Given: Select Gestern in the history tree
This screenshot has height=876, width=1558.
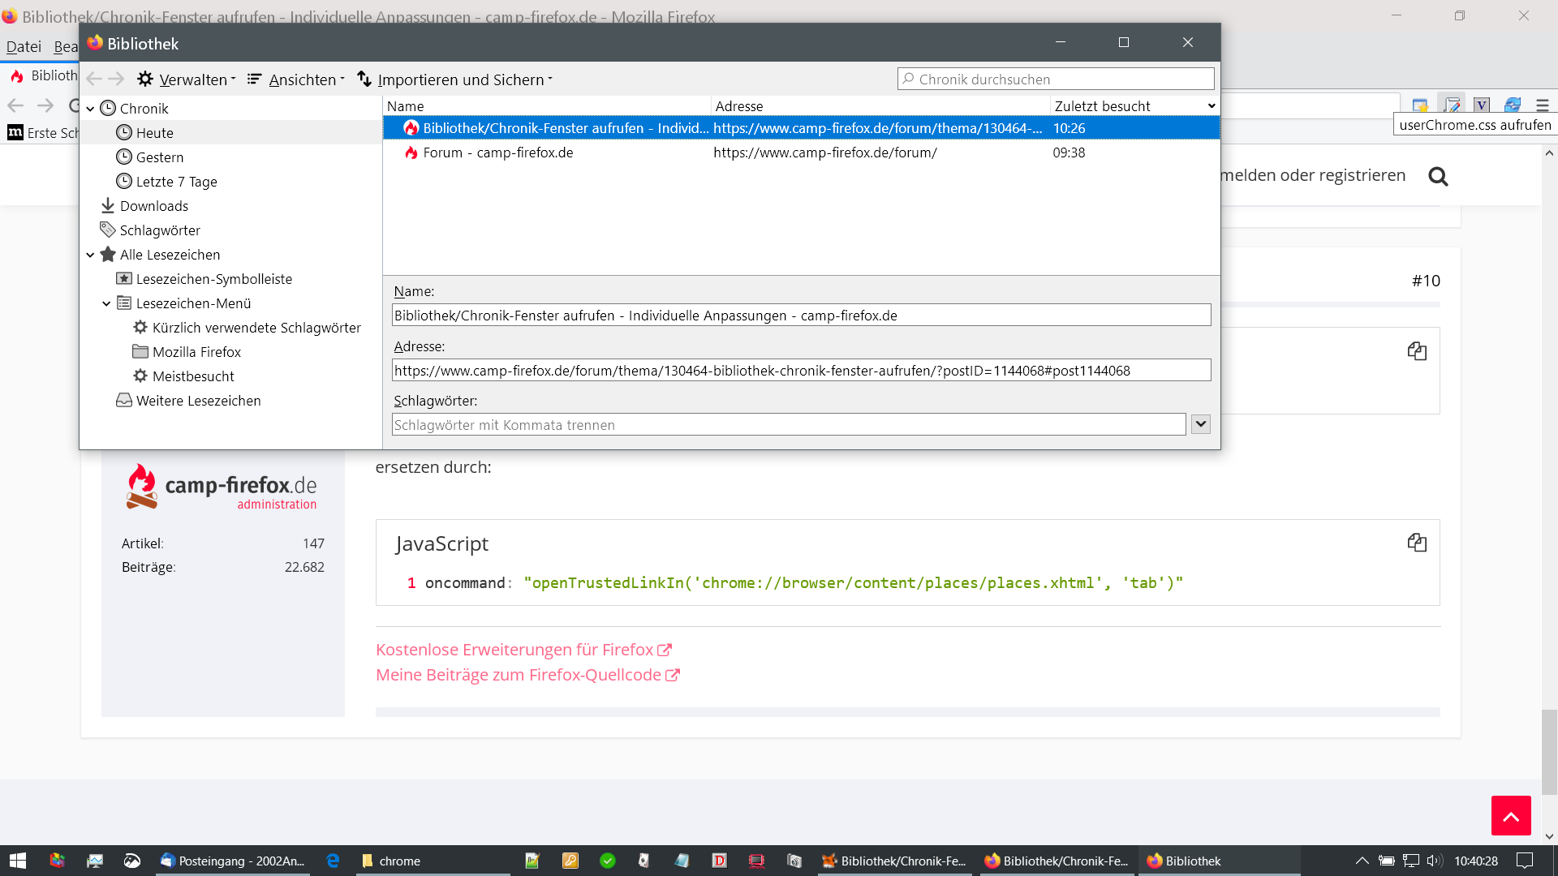Looking at the screenshot, I should click(159, 157).
